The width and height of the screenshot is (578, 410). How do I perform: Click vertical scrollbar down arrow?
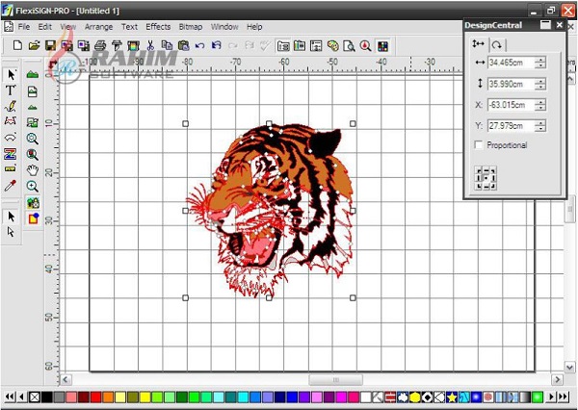tap(569, 367)
